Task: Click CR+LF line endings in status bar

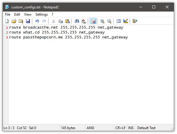Action: [x=120, y=128]
